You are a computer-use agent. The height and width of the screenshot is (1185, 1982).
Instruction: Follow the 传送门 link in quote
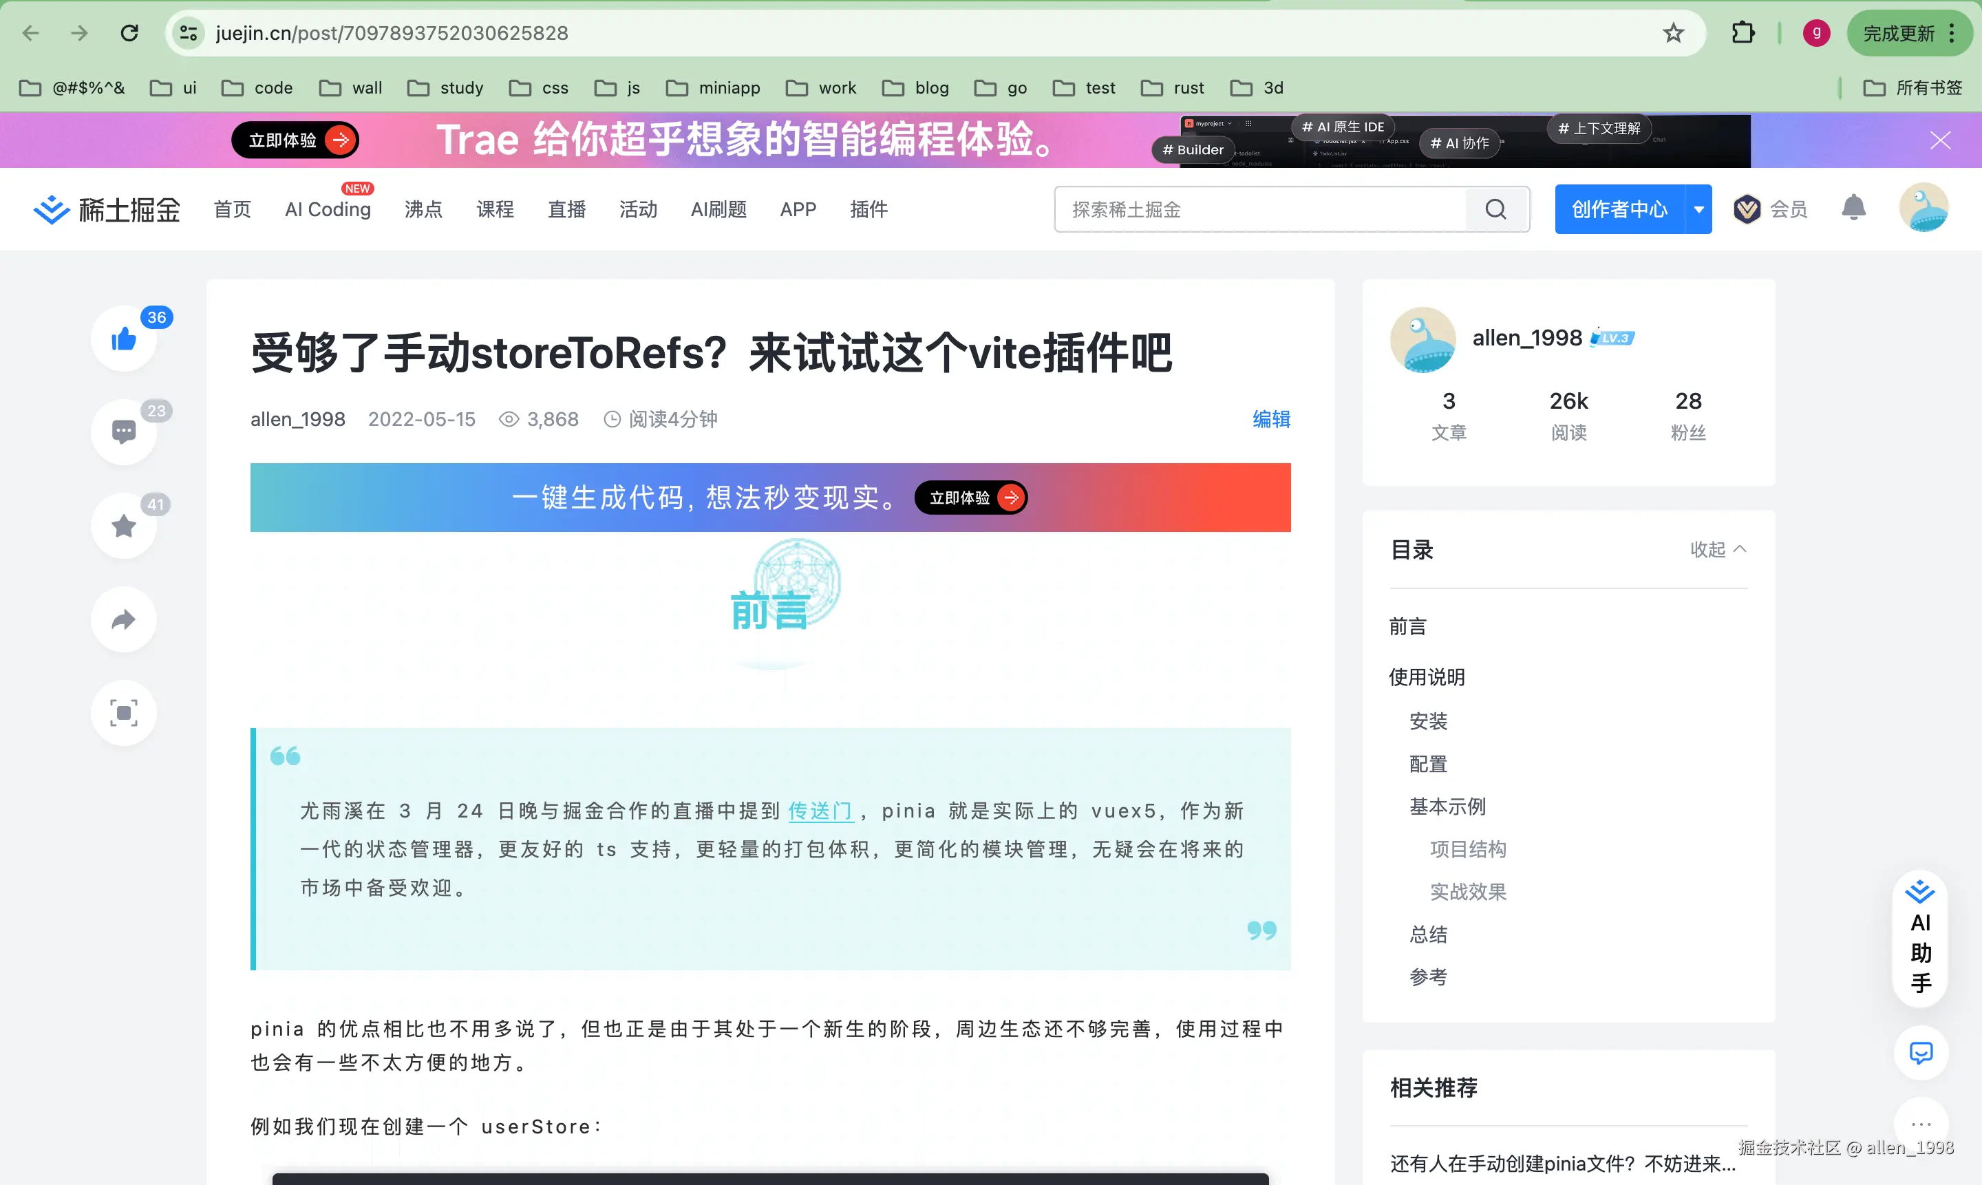tap(820, 811)
